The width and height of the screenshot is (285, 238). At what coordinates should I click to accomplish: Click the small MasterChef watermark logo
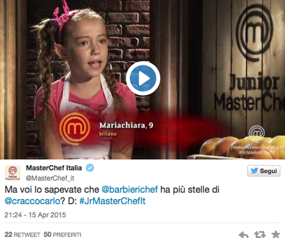coord(256,134)
